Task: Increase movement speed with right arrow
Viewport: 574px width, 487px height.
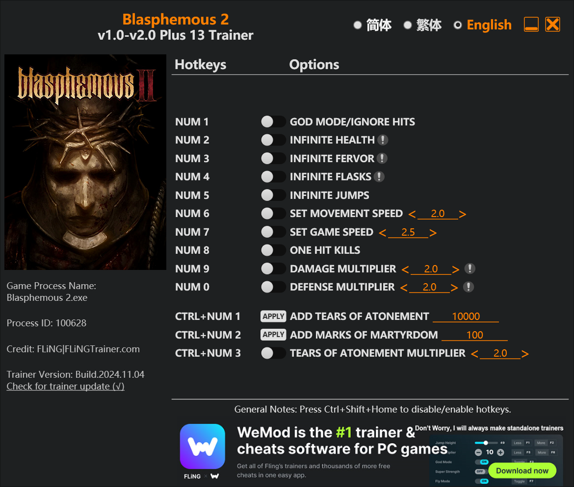Action: point(463,214)
